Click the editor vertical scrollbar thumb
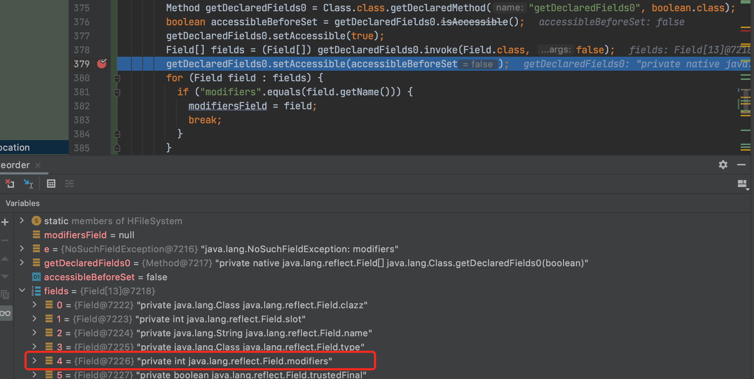Screen dimensions: 754x379 (x=745, y=101)
